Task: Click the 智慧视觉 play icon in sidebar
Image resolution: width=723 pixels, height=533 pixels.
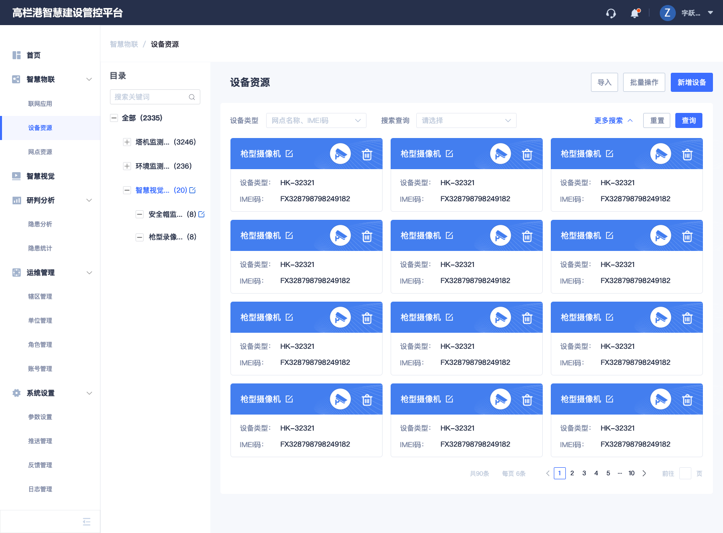Action: [x=16, y=176]
